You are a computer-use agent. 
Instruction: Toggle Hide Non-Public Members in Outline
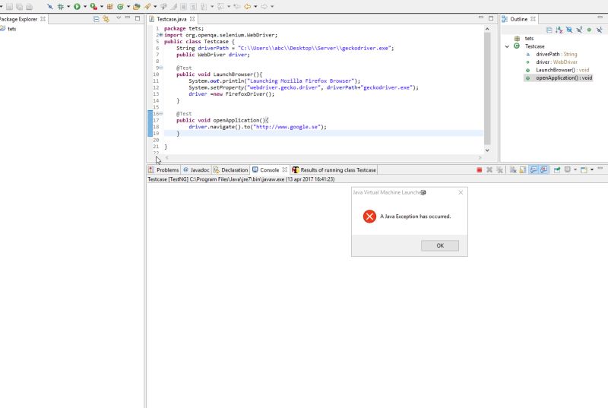pyautogui.click(x=589, y=30)
